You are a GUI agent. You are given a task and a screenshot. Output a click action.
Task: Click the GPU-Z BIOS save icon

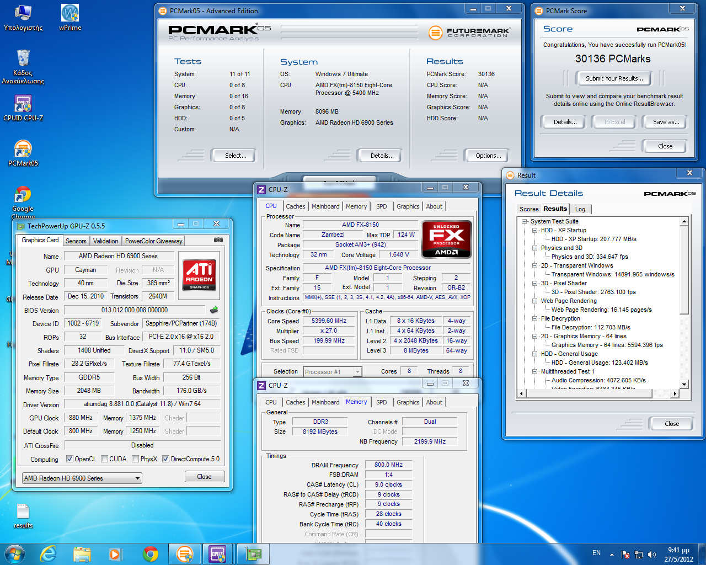click(214, 310)
